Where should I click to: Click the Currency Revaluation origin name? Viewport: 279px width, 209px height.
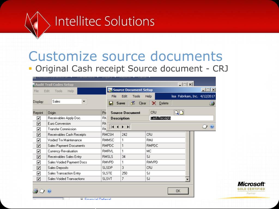click(x=63, y=151)
